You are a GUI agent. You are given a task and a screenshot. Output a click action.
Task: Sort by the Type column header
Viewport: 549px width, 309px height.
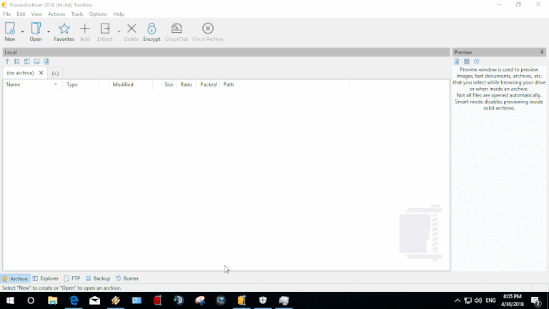[81, 84]
